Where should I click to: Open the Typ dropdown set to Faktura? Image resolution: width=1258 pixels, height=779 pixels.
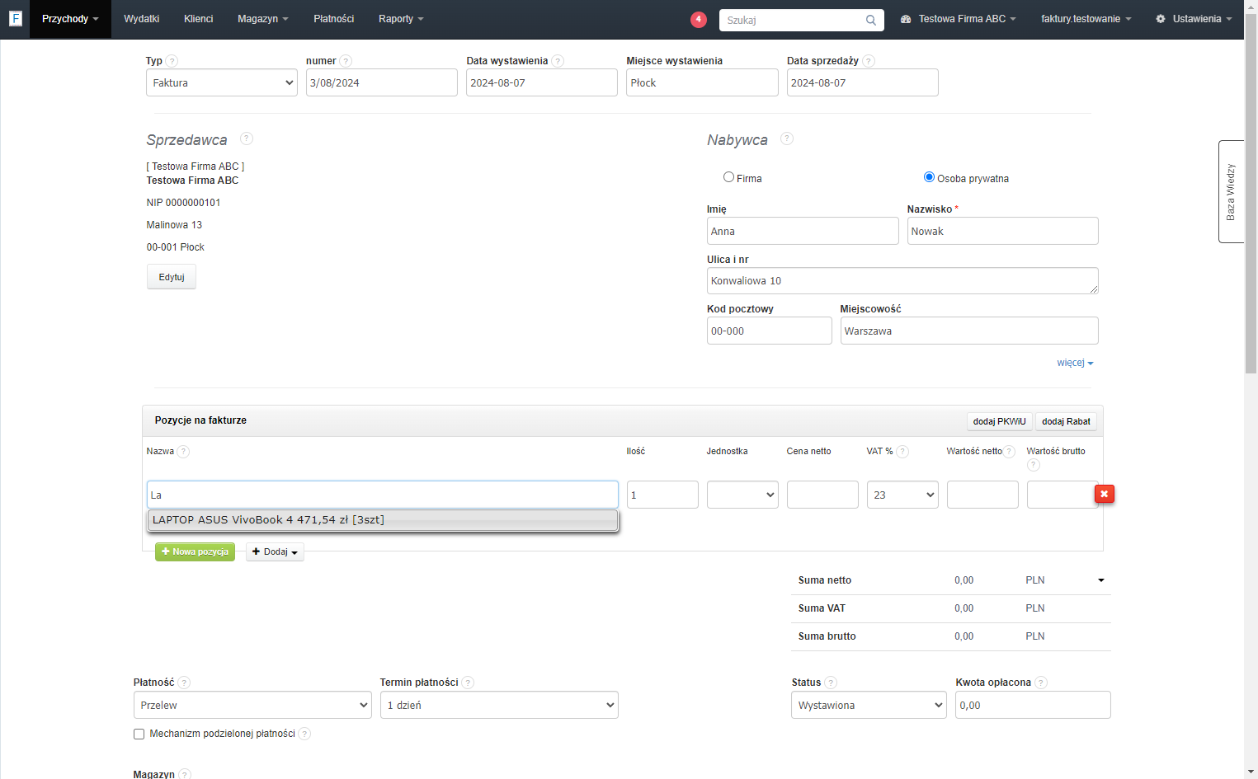tap(222, 82)
